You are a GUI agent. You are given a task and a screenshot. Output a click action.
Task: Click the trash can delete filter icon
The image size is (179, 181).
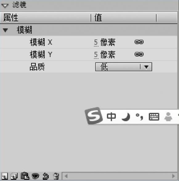pyautogui.click(x=56, y=176)
